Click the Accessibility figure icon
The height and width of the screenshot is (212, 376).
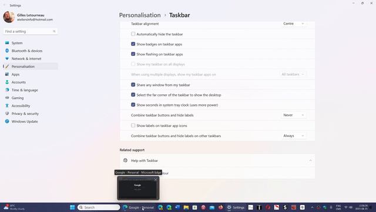pos(7,106)
